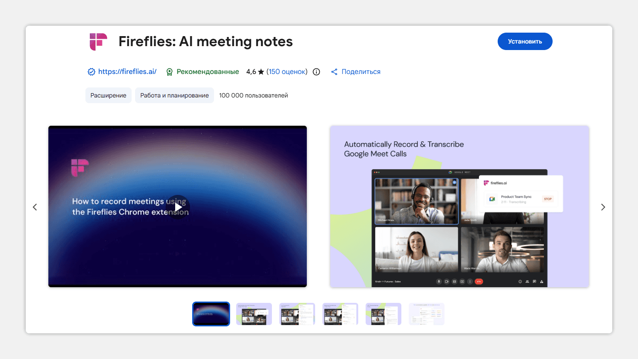Click the verified badge icon before the URL

click(92, 72)
